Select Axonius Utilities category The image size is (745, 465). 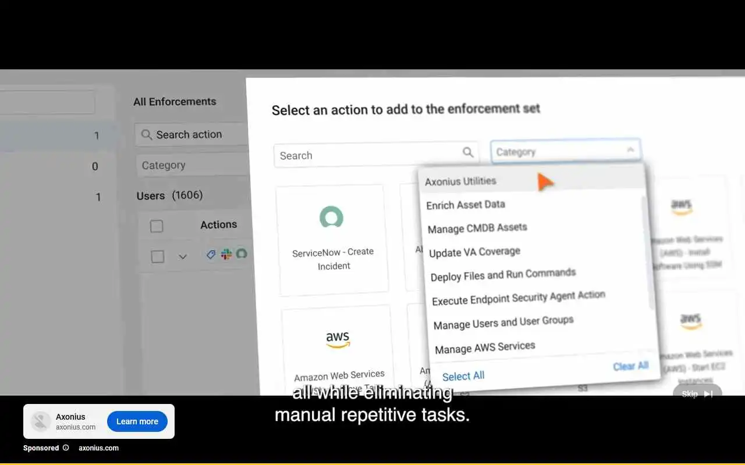[x=460, y=181]
